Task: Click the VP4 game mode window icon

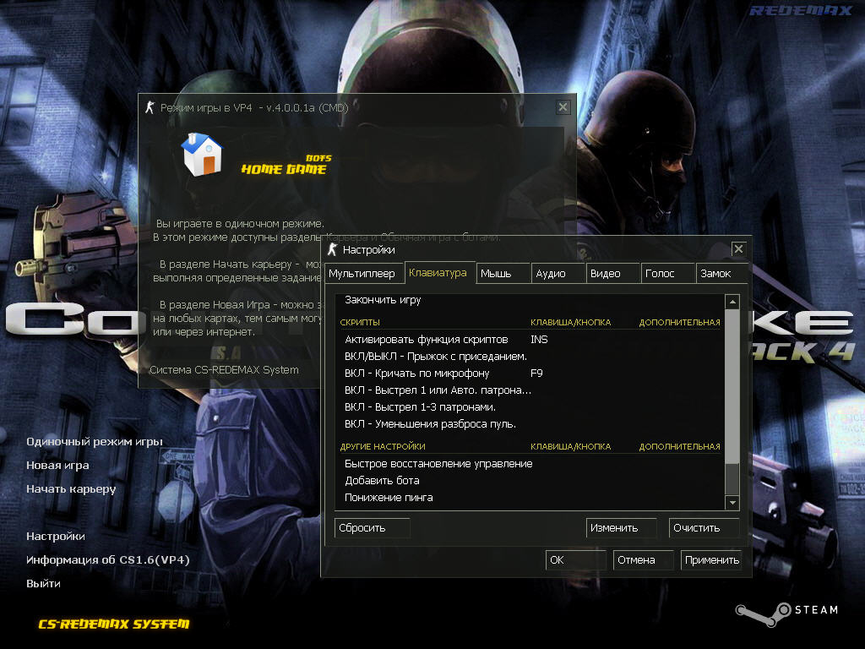Action: 150,107
